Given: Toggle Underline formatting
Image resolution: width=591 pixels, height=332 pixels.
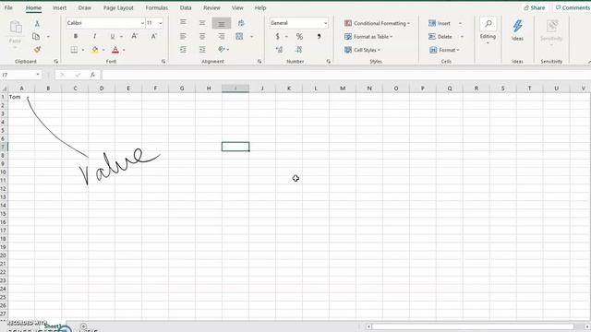Looking at the screenshot, I should pos(112,36).
